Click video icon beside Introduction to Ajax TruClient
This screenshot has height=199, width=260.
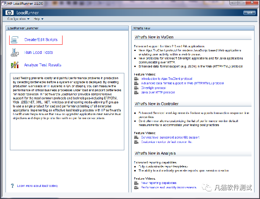[x=136, y=79]
